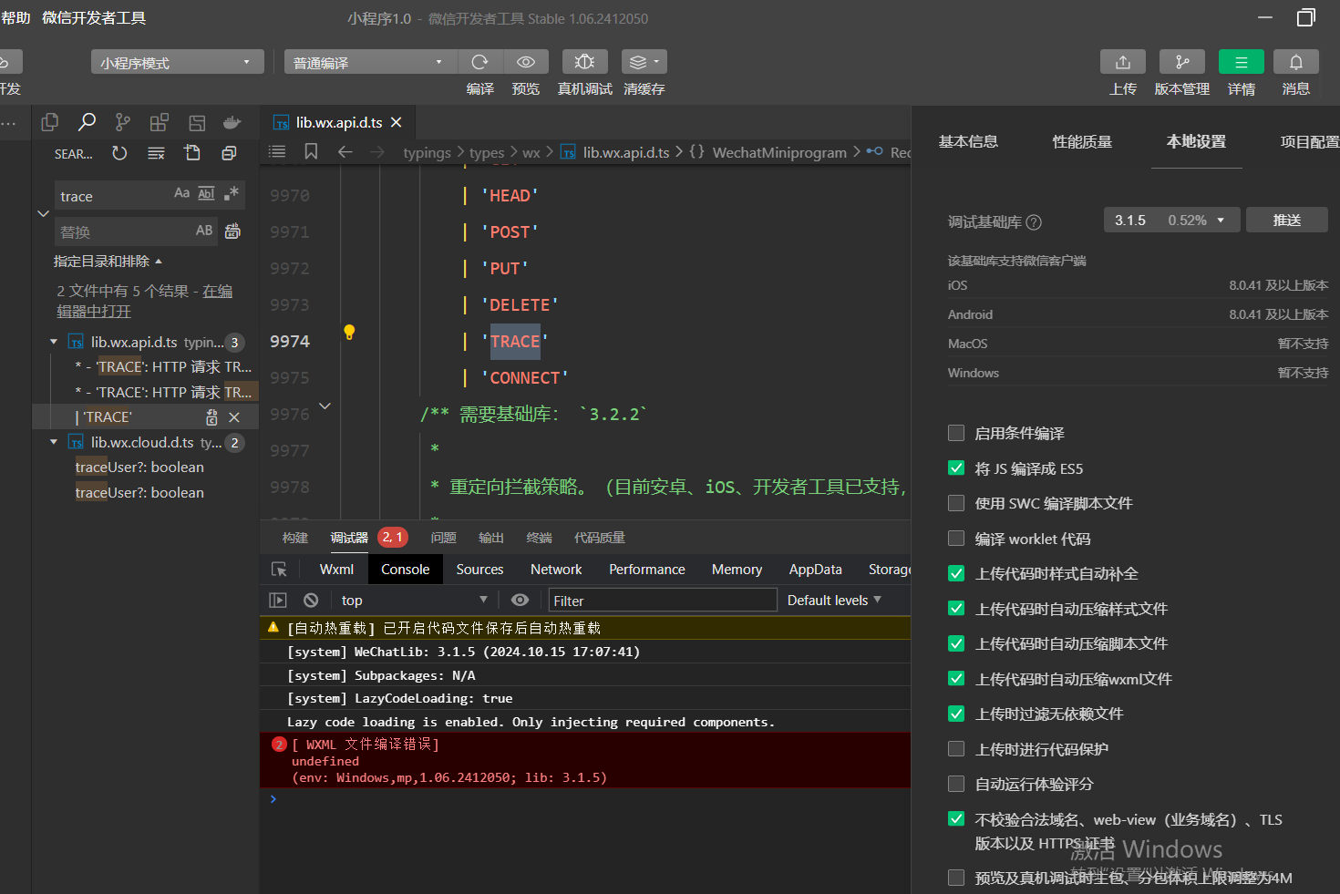
Task: Open 版本管理 version control button
Action: click(x=1182, y=62)
